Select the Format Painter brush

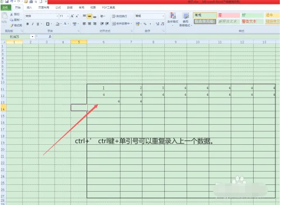coord(16,25)
